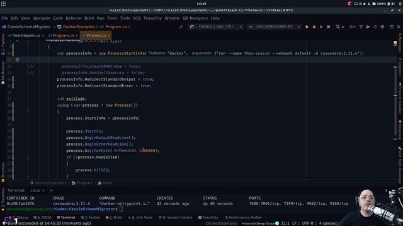
Task: Close the Program.cs tab
Action: [x=77, y=36]
